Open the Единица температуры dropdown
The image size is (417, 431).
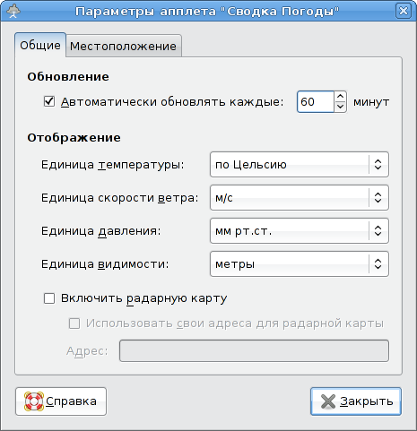click(300, 165)
